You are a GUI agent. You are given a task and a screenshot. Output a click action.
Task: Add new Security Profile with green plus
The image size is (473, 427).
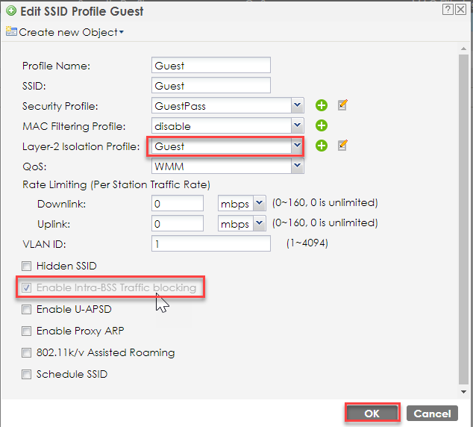(322, 105)
